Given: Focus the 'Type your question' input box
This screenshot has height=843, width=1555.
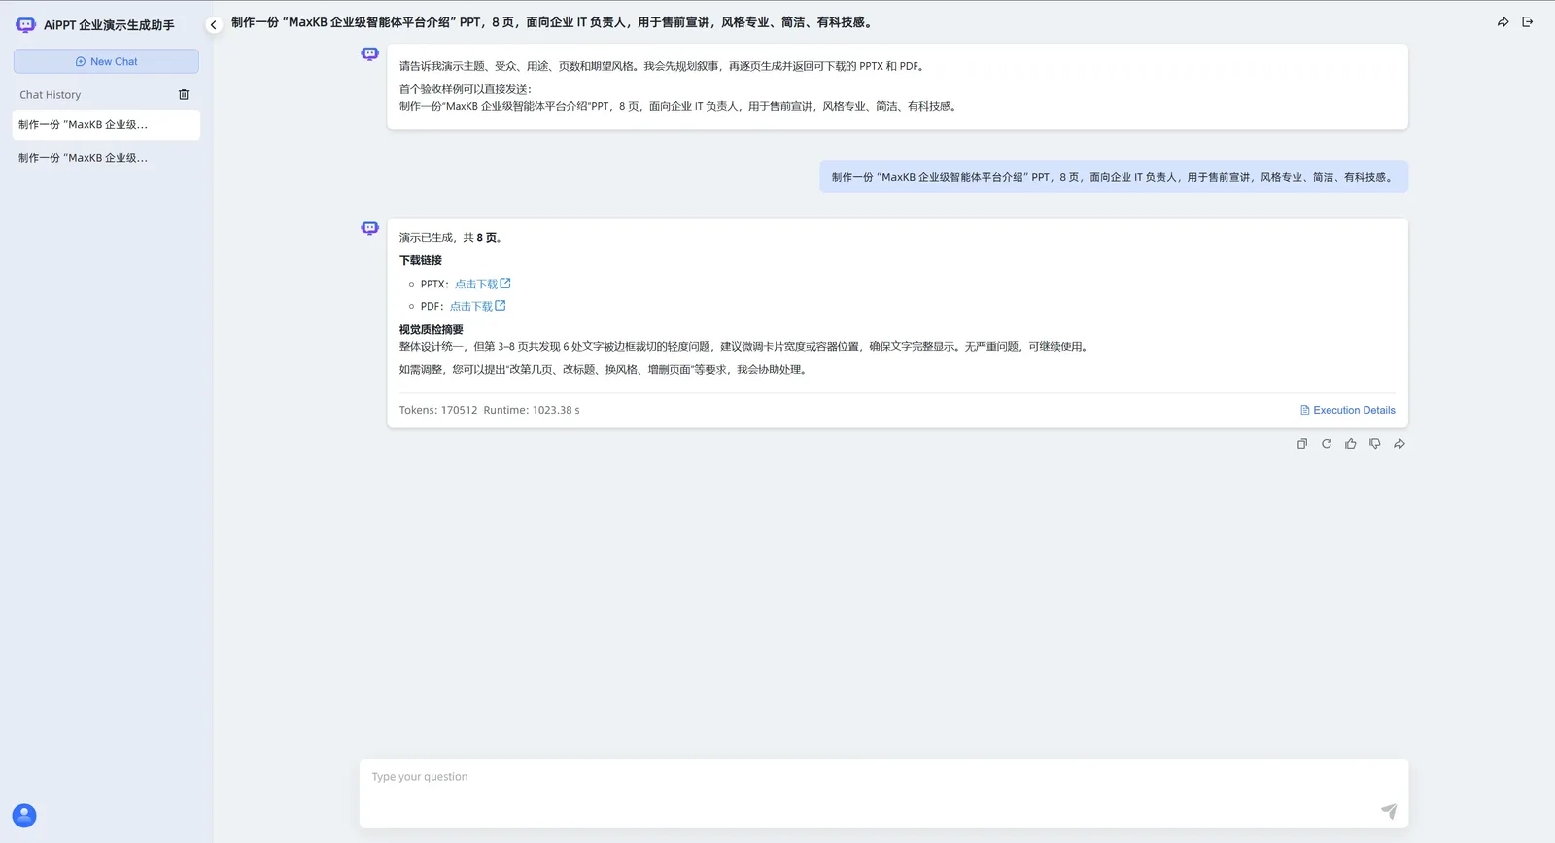Looking at the screenshot, I should coord(883,792).
